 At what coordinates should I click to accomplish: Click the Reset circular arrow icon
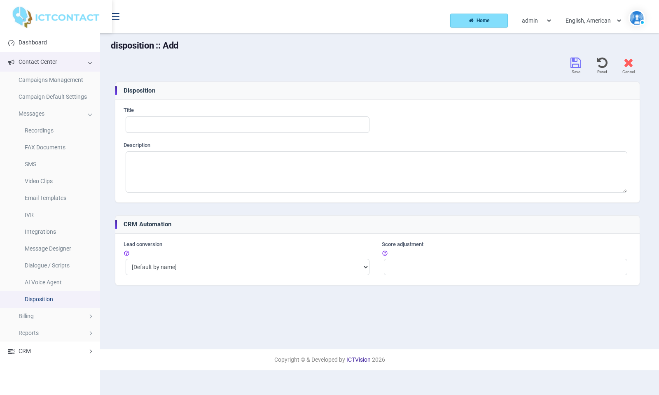pyautogui.click(x=602, y=63)
